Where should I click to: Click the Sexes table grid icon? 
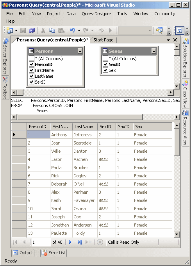[105, 51]
